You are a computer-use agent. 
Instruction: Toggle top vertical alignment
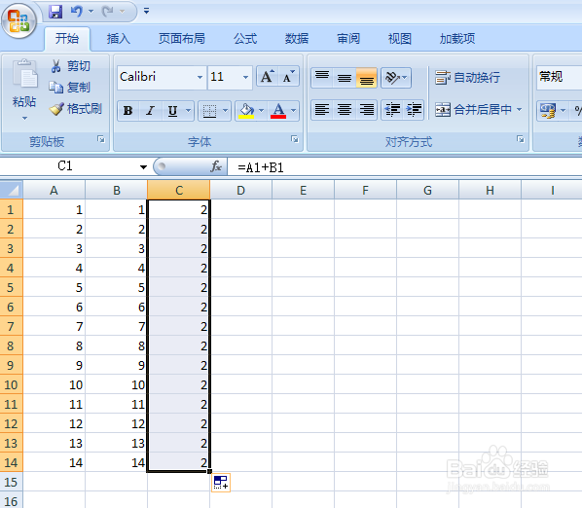pyautogui.click(x=322, y=78)
